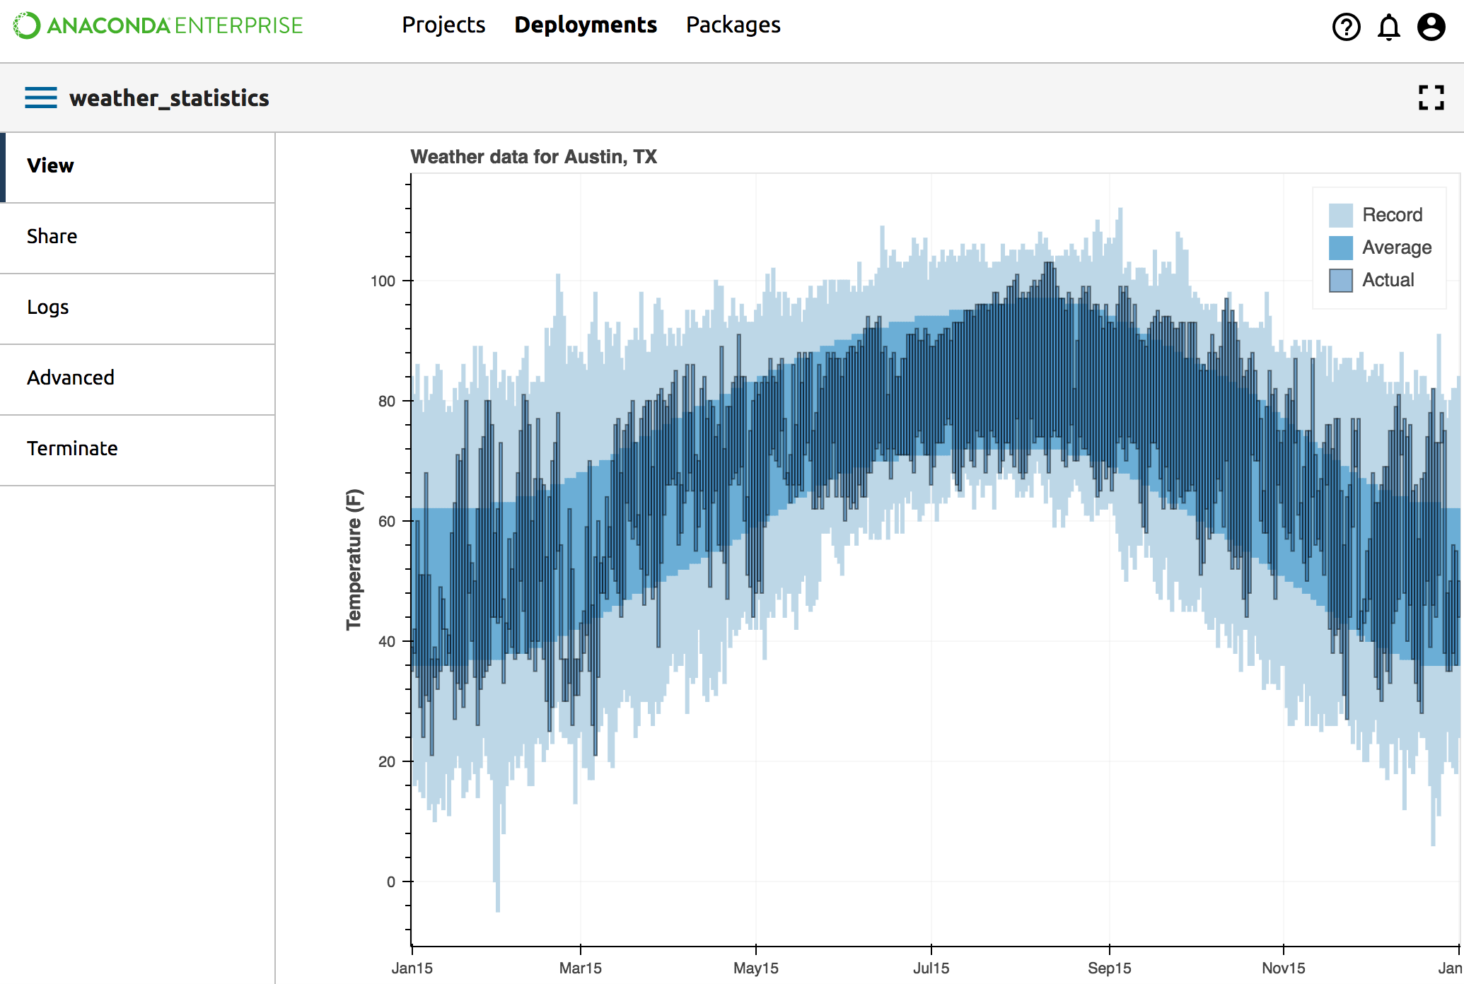Screen dimensions: 1464x984
Task: Go to the Packages menu
Action: (x=733, y=25)
